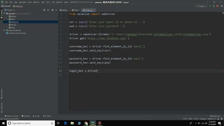The image size is (224, 126).
Task: Click the Windows taskbar search box
Action: tap(31, 123)
